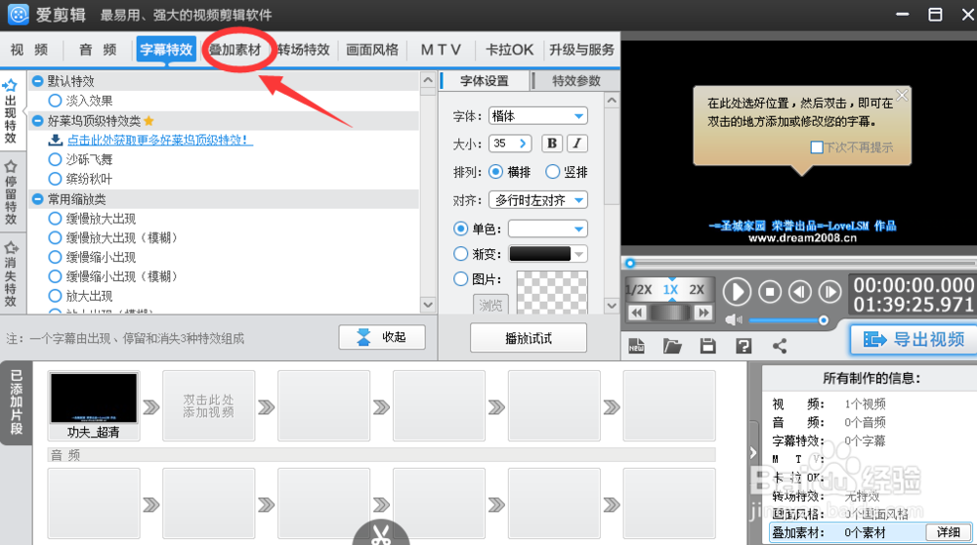Click the 双击此处添加视频 placeholder slot
977x545 pixels.
click(209, 405)
